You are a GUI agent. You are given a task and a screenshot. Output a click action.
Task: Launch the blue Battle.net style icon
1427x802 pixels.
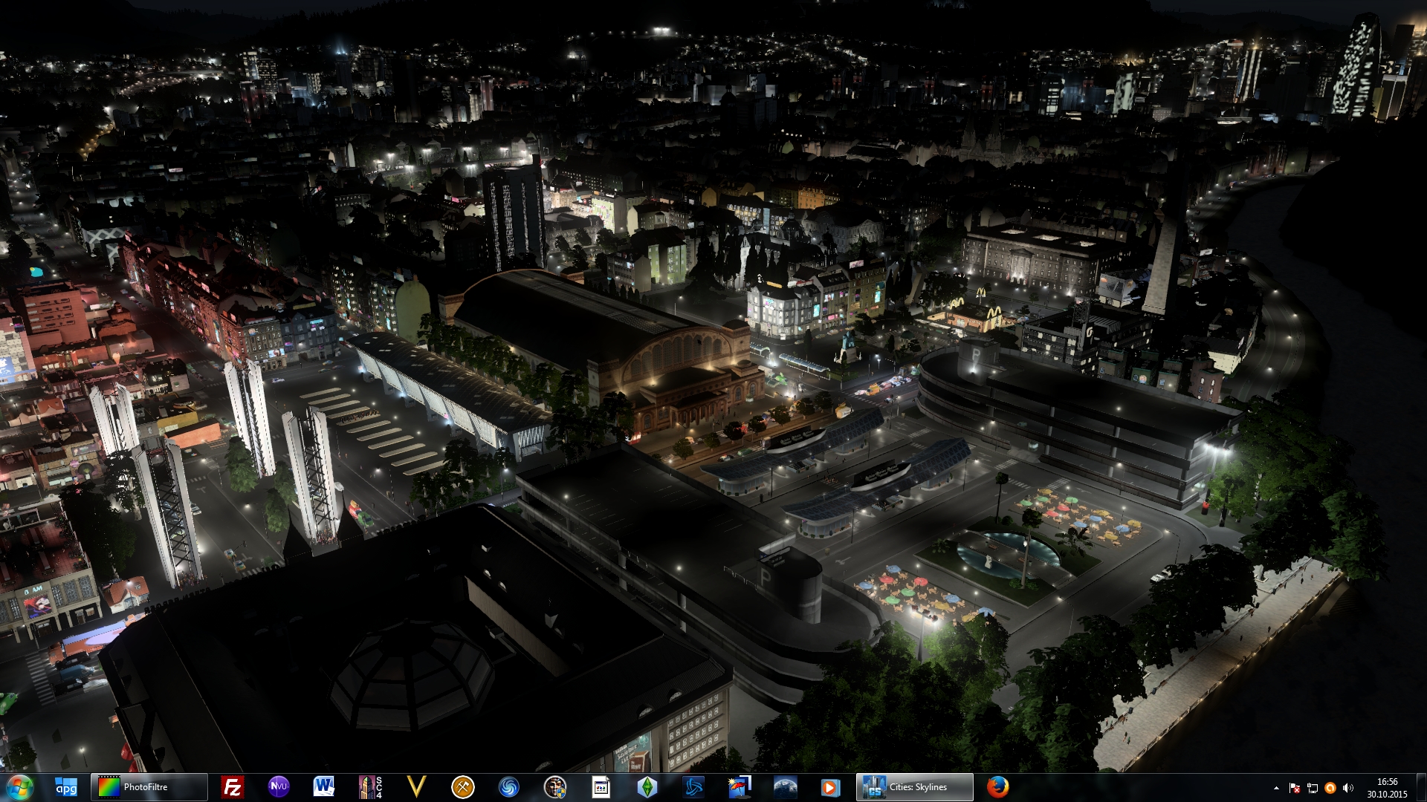693,787
